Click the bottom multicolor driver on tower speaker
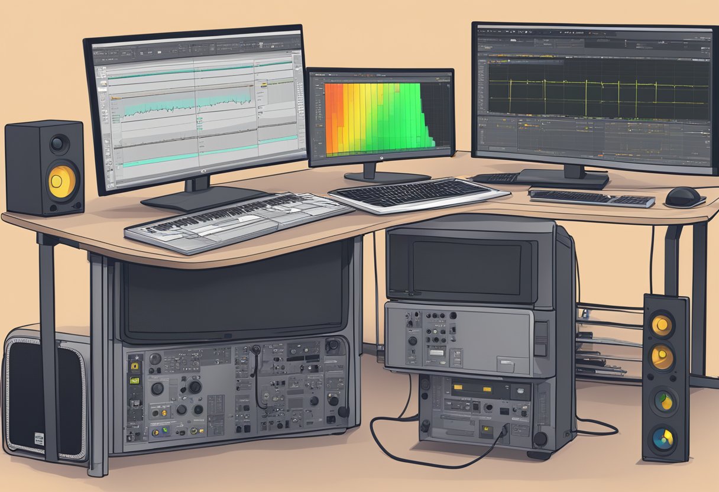The width and height of the screenshot is (719, 492). click(x=662, y=438)
